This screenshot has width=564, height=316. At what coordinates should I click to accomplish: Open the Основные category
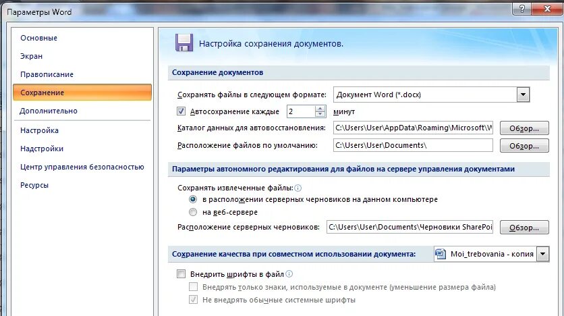pyautogui.click(x=39, y=38)
